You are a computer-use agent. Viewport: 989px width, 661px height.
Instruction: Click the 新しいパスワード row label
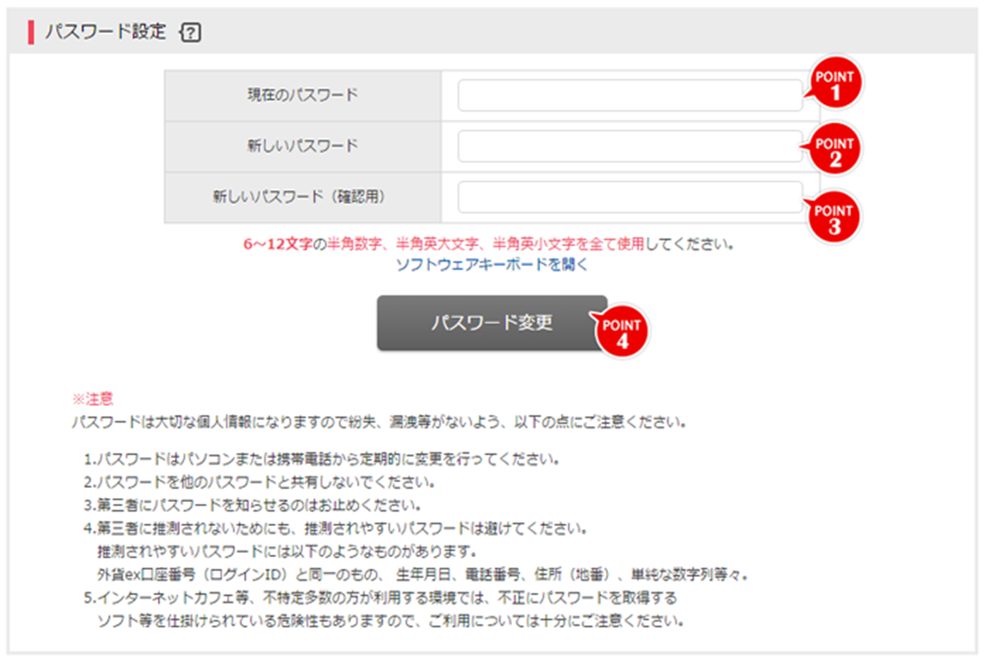click(302, 147)
